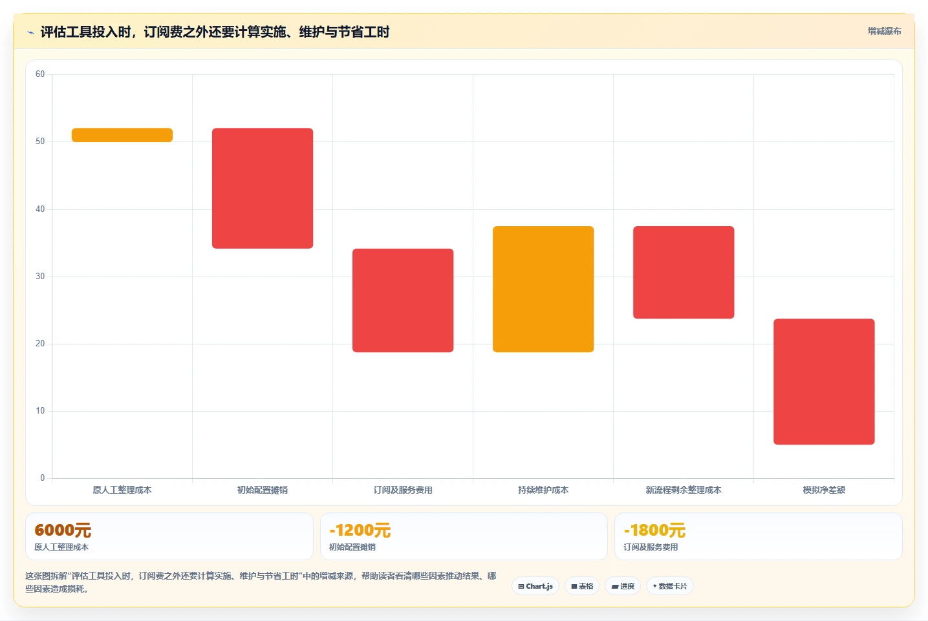Click the 原人工整理成本 axis label

[x=122, y=490]
